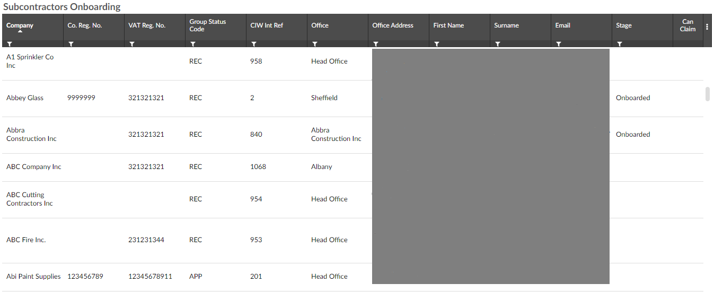This screenshot has width=714, height=292.
Task: Click the First Name filter icon
Action: pos(437,45)
